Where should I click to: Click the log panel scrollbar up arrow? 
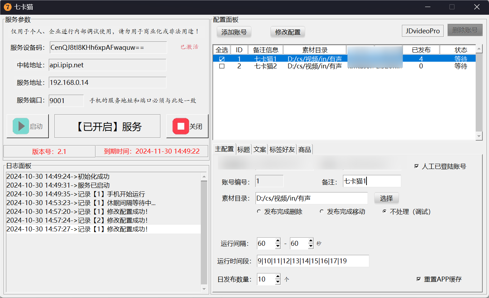coord(204,177)
